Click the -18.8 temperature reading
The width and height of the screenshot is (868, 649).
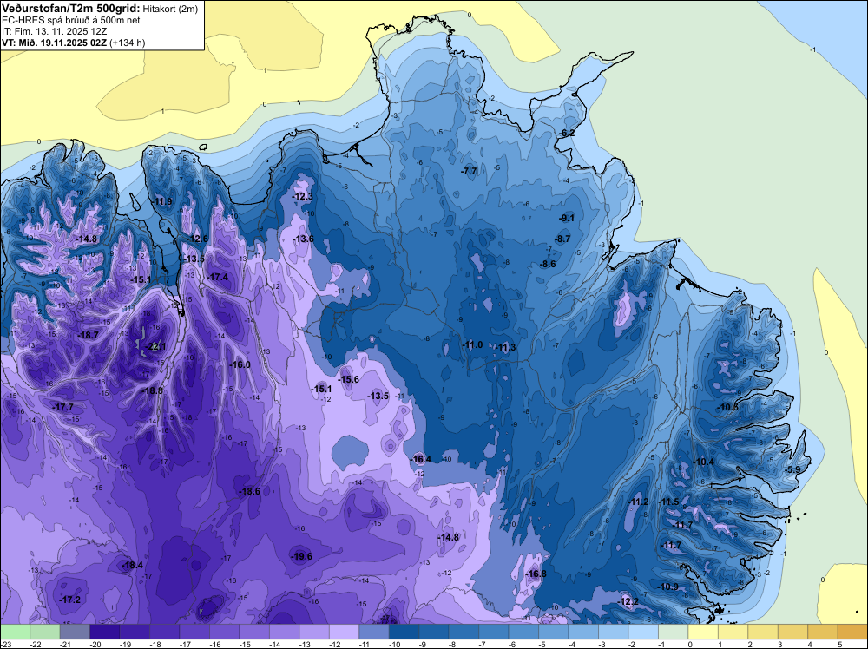152,390
